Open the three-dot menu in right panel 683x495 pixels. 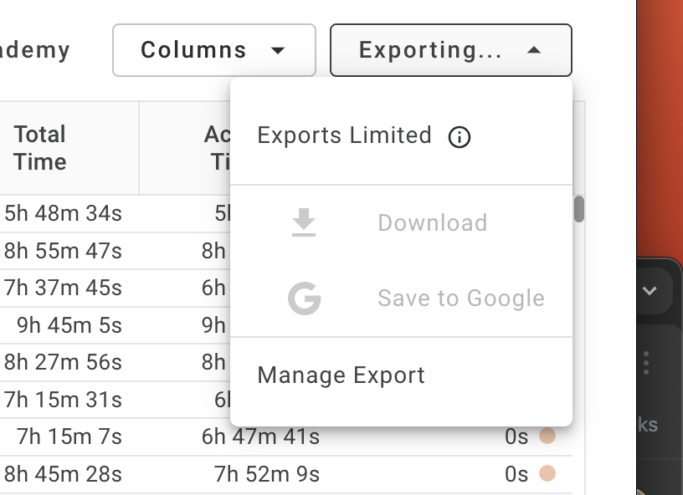pos(646,363)
